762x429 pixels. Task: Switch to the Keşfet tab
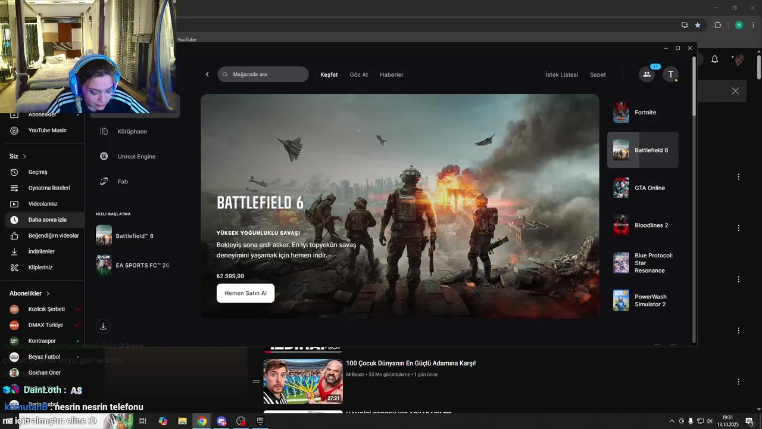coord(329,74)
